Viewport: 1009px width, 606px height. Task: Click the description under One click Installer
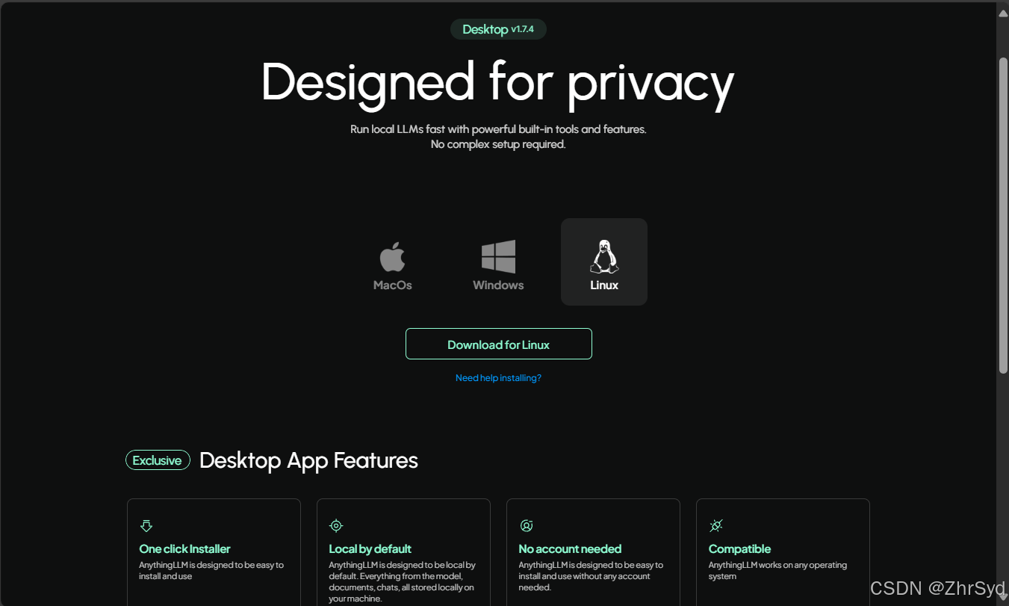(x=211, y=571)
